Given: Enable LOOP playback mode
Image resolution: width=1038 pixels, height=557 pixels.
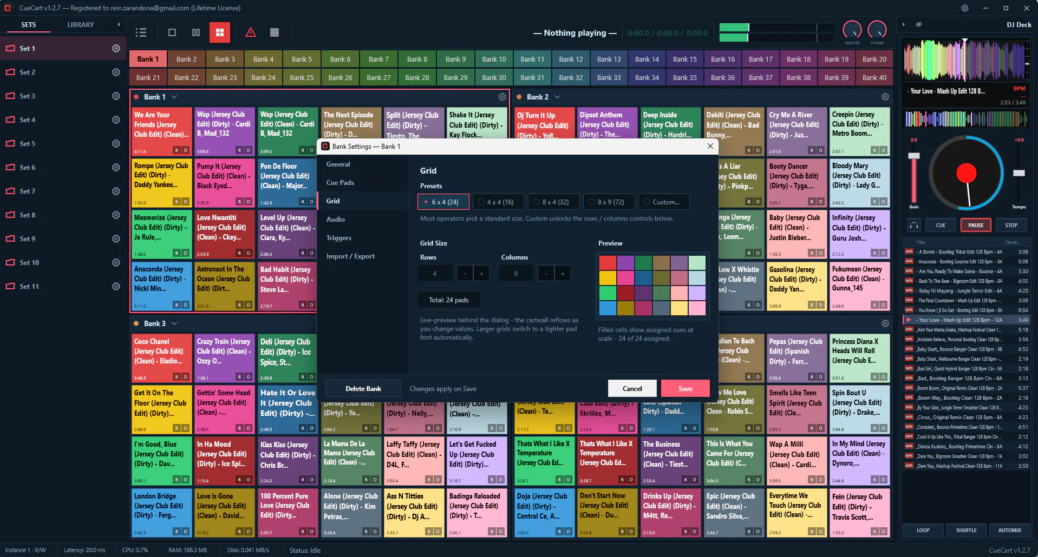Looking at the screenshot, I should coord(923,531).
